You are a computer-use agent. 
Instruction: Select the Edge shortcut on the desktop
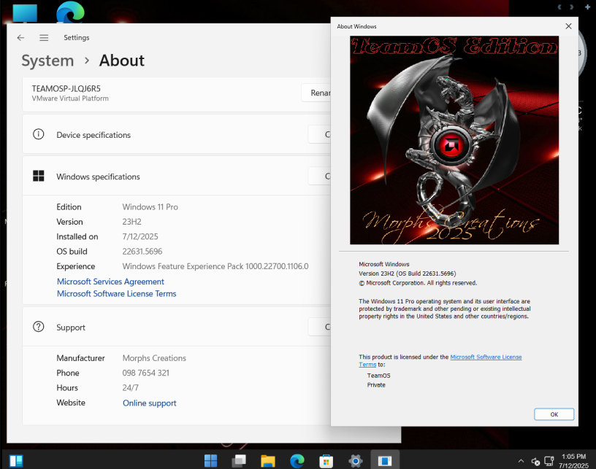click(x=70, y=12)
